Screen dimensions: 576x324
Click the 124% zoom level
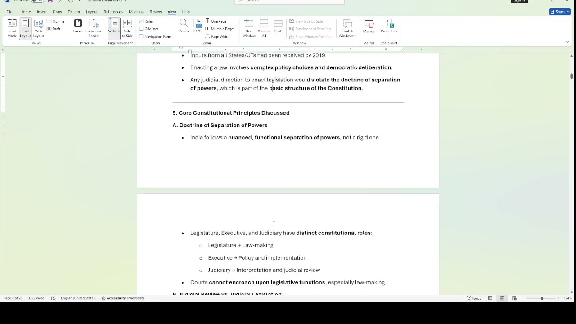click(568, 298)
